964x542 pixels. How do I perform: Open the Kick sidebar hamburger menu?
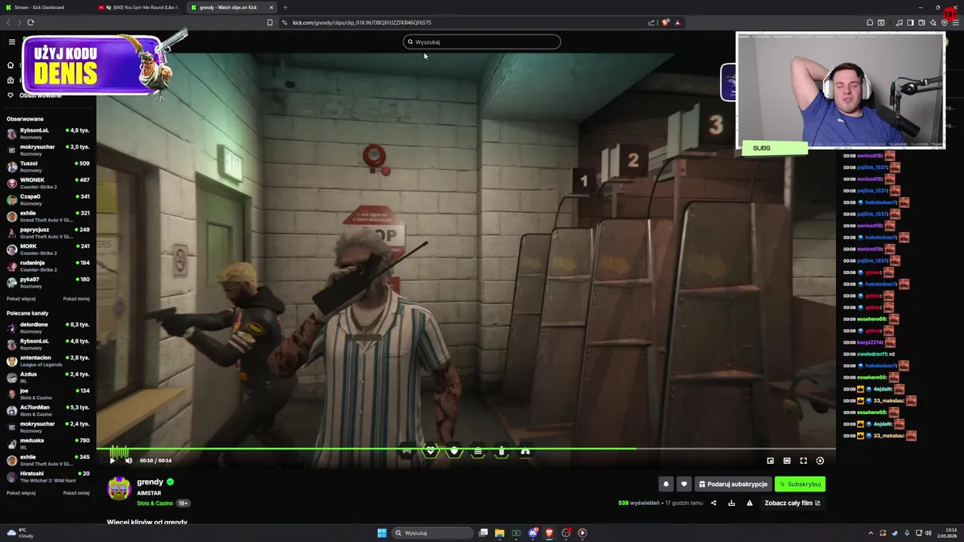[x=11, y=42]
